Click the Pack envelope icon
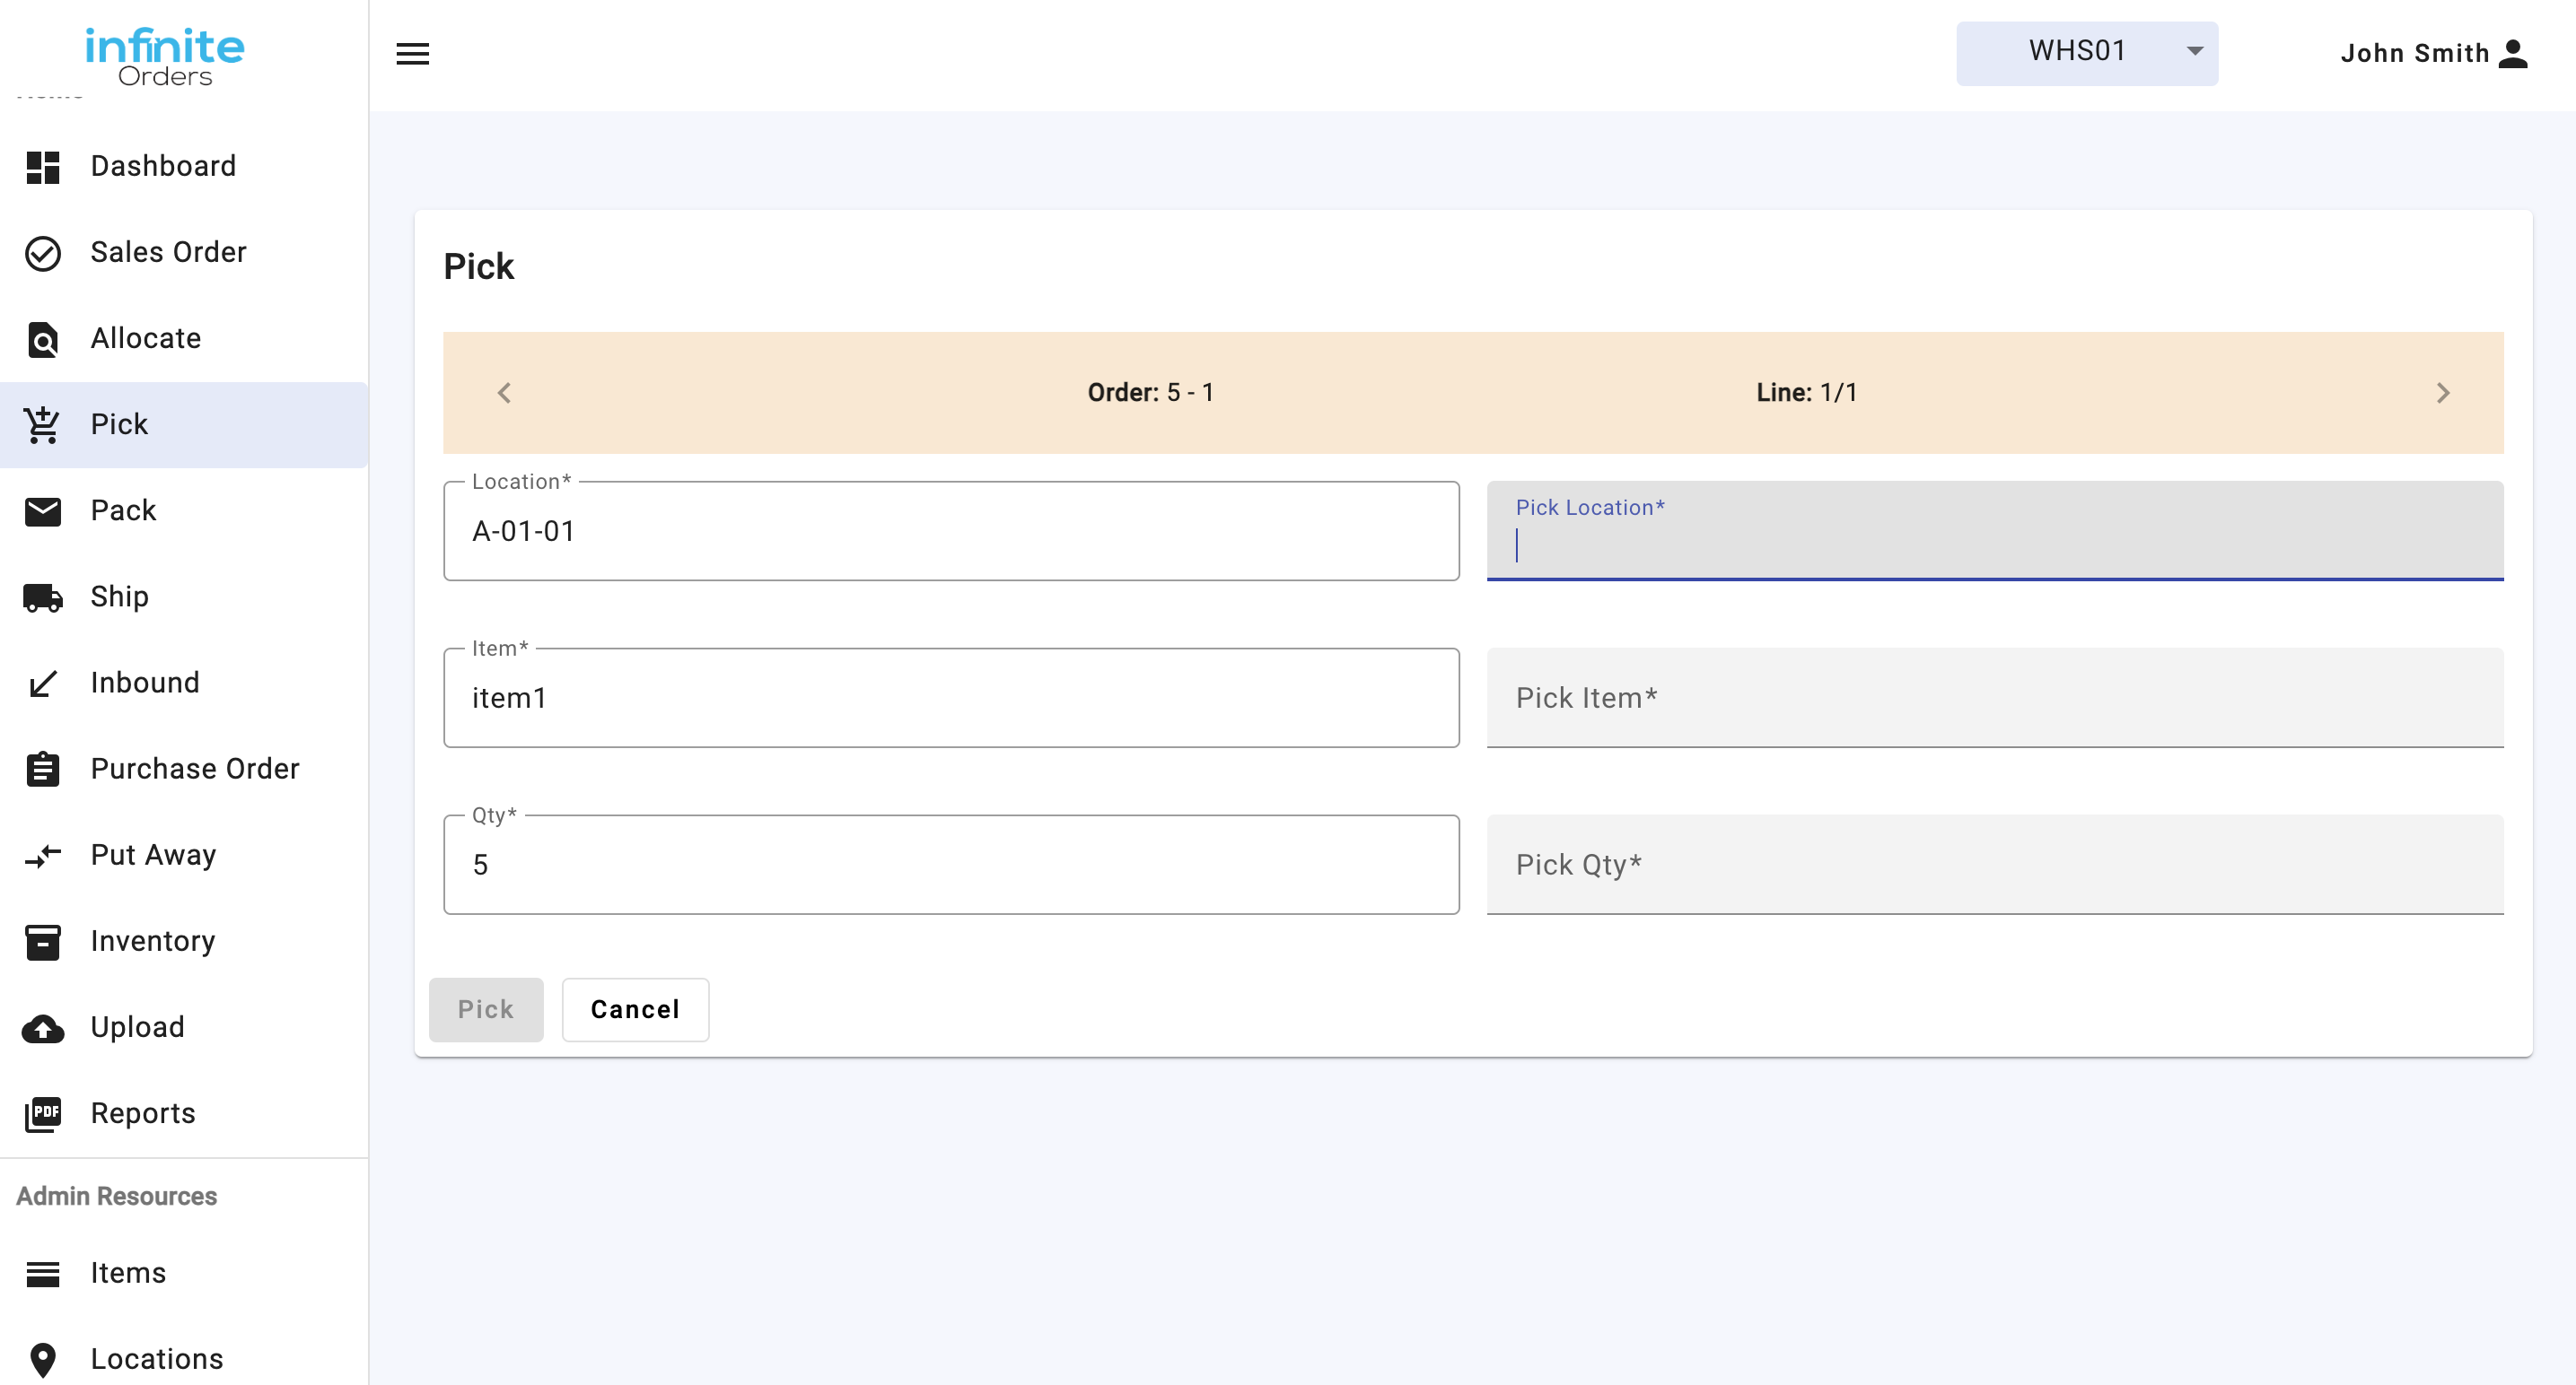Viewport: 2576px width, 1385px height. (x=42, y=510)
